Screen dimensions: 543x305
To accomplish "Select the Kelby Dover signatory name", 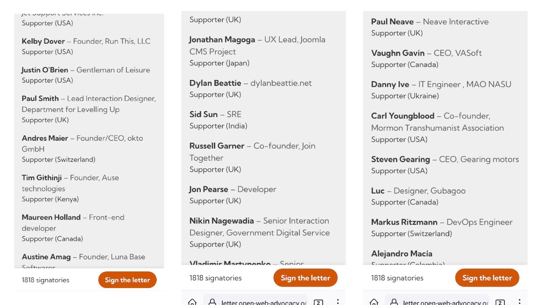I will tap(43, 41).
